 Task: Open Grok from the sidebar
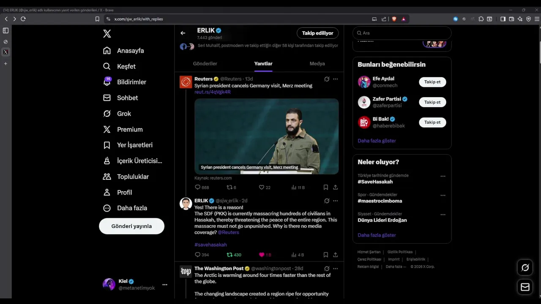(x=117, y=114)
